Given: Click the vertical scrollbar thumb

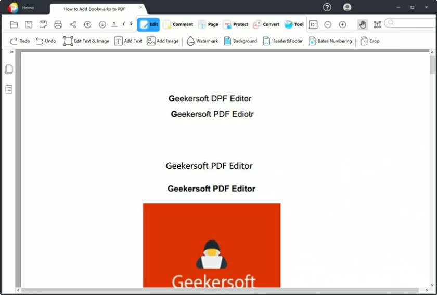Looking at the screenshot, I should tap(432, 64).
